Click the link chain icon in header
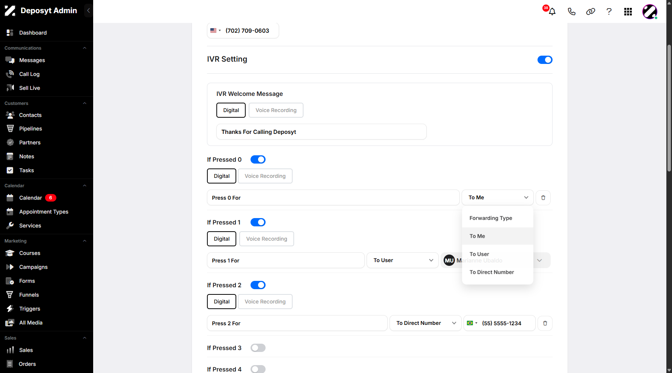The image size is (672, 373). tap(590, 12)
